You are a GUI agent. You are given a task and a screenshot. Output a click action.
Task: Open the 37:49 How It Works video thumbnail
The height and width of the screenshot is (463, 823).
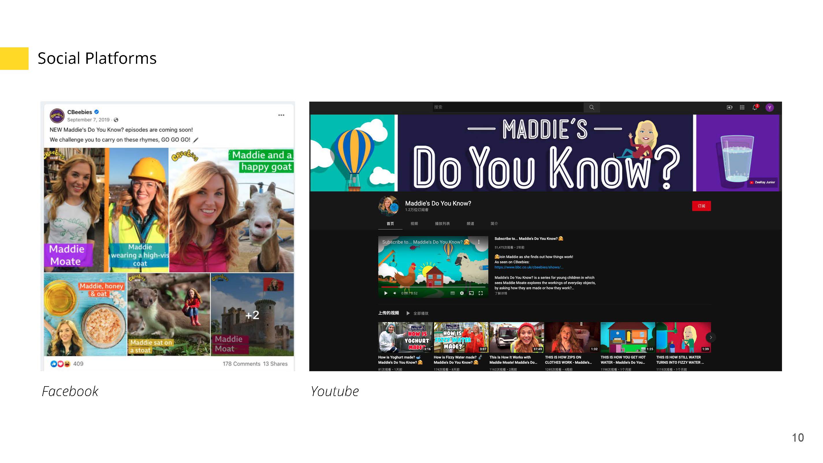point(516,337)
